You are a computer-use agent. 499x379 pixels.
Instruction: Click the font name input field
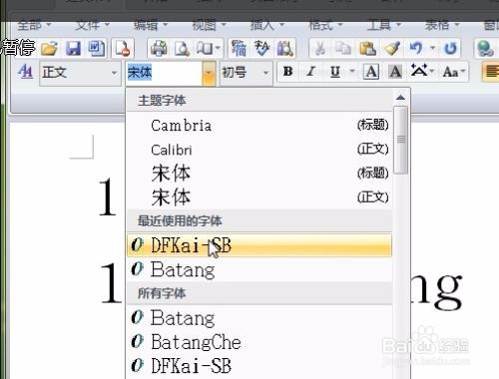pos(164,73)
